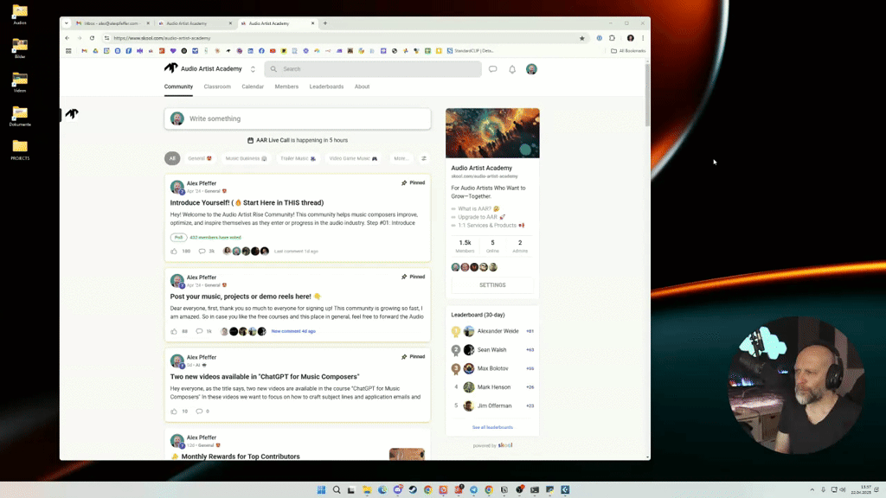The width and height of the screenshot is (886, 498).
Task: Open the Introduce Yourself pinned post
Action: (247, 202)
